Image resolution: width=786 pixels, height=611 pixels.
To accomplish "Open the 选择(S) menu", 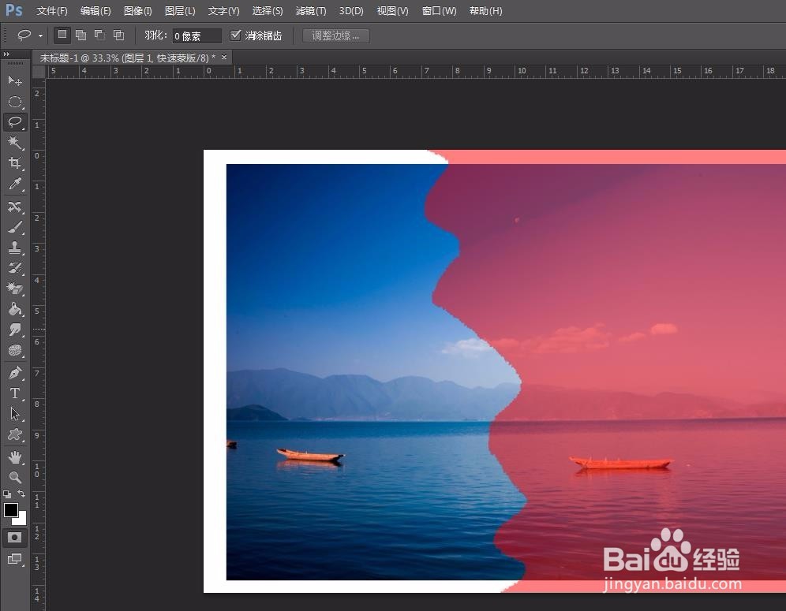I will coord(268,10).
